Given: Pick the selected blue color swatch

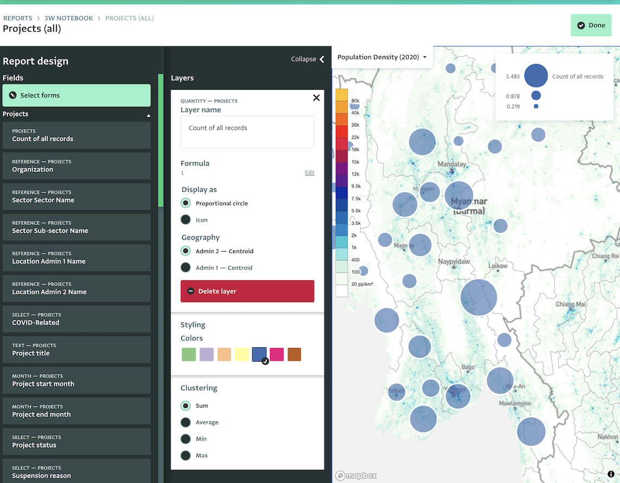Looking at the screenshot, I should coord(260,355).
